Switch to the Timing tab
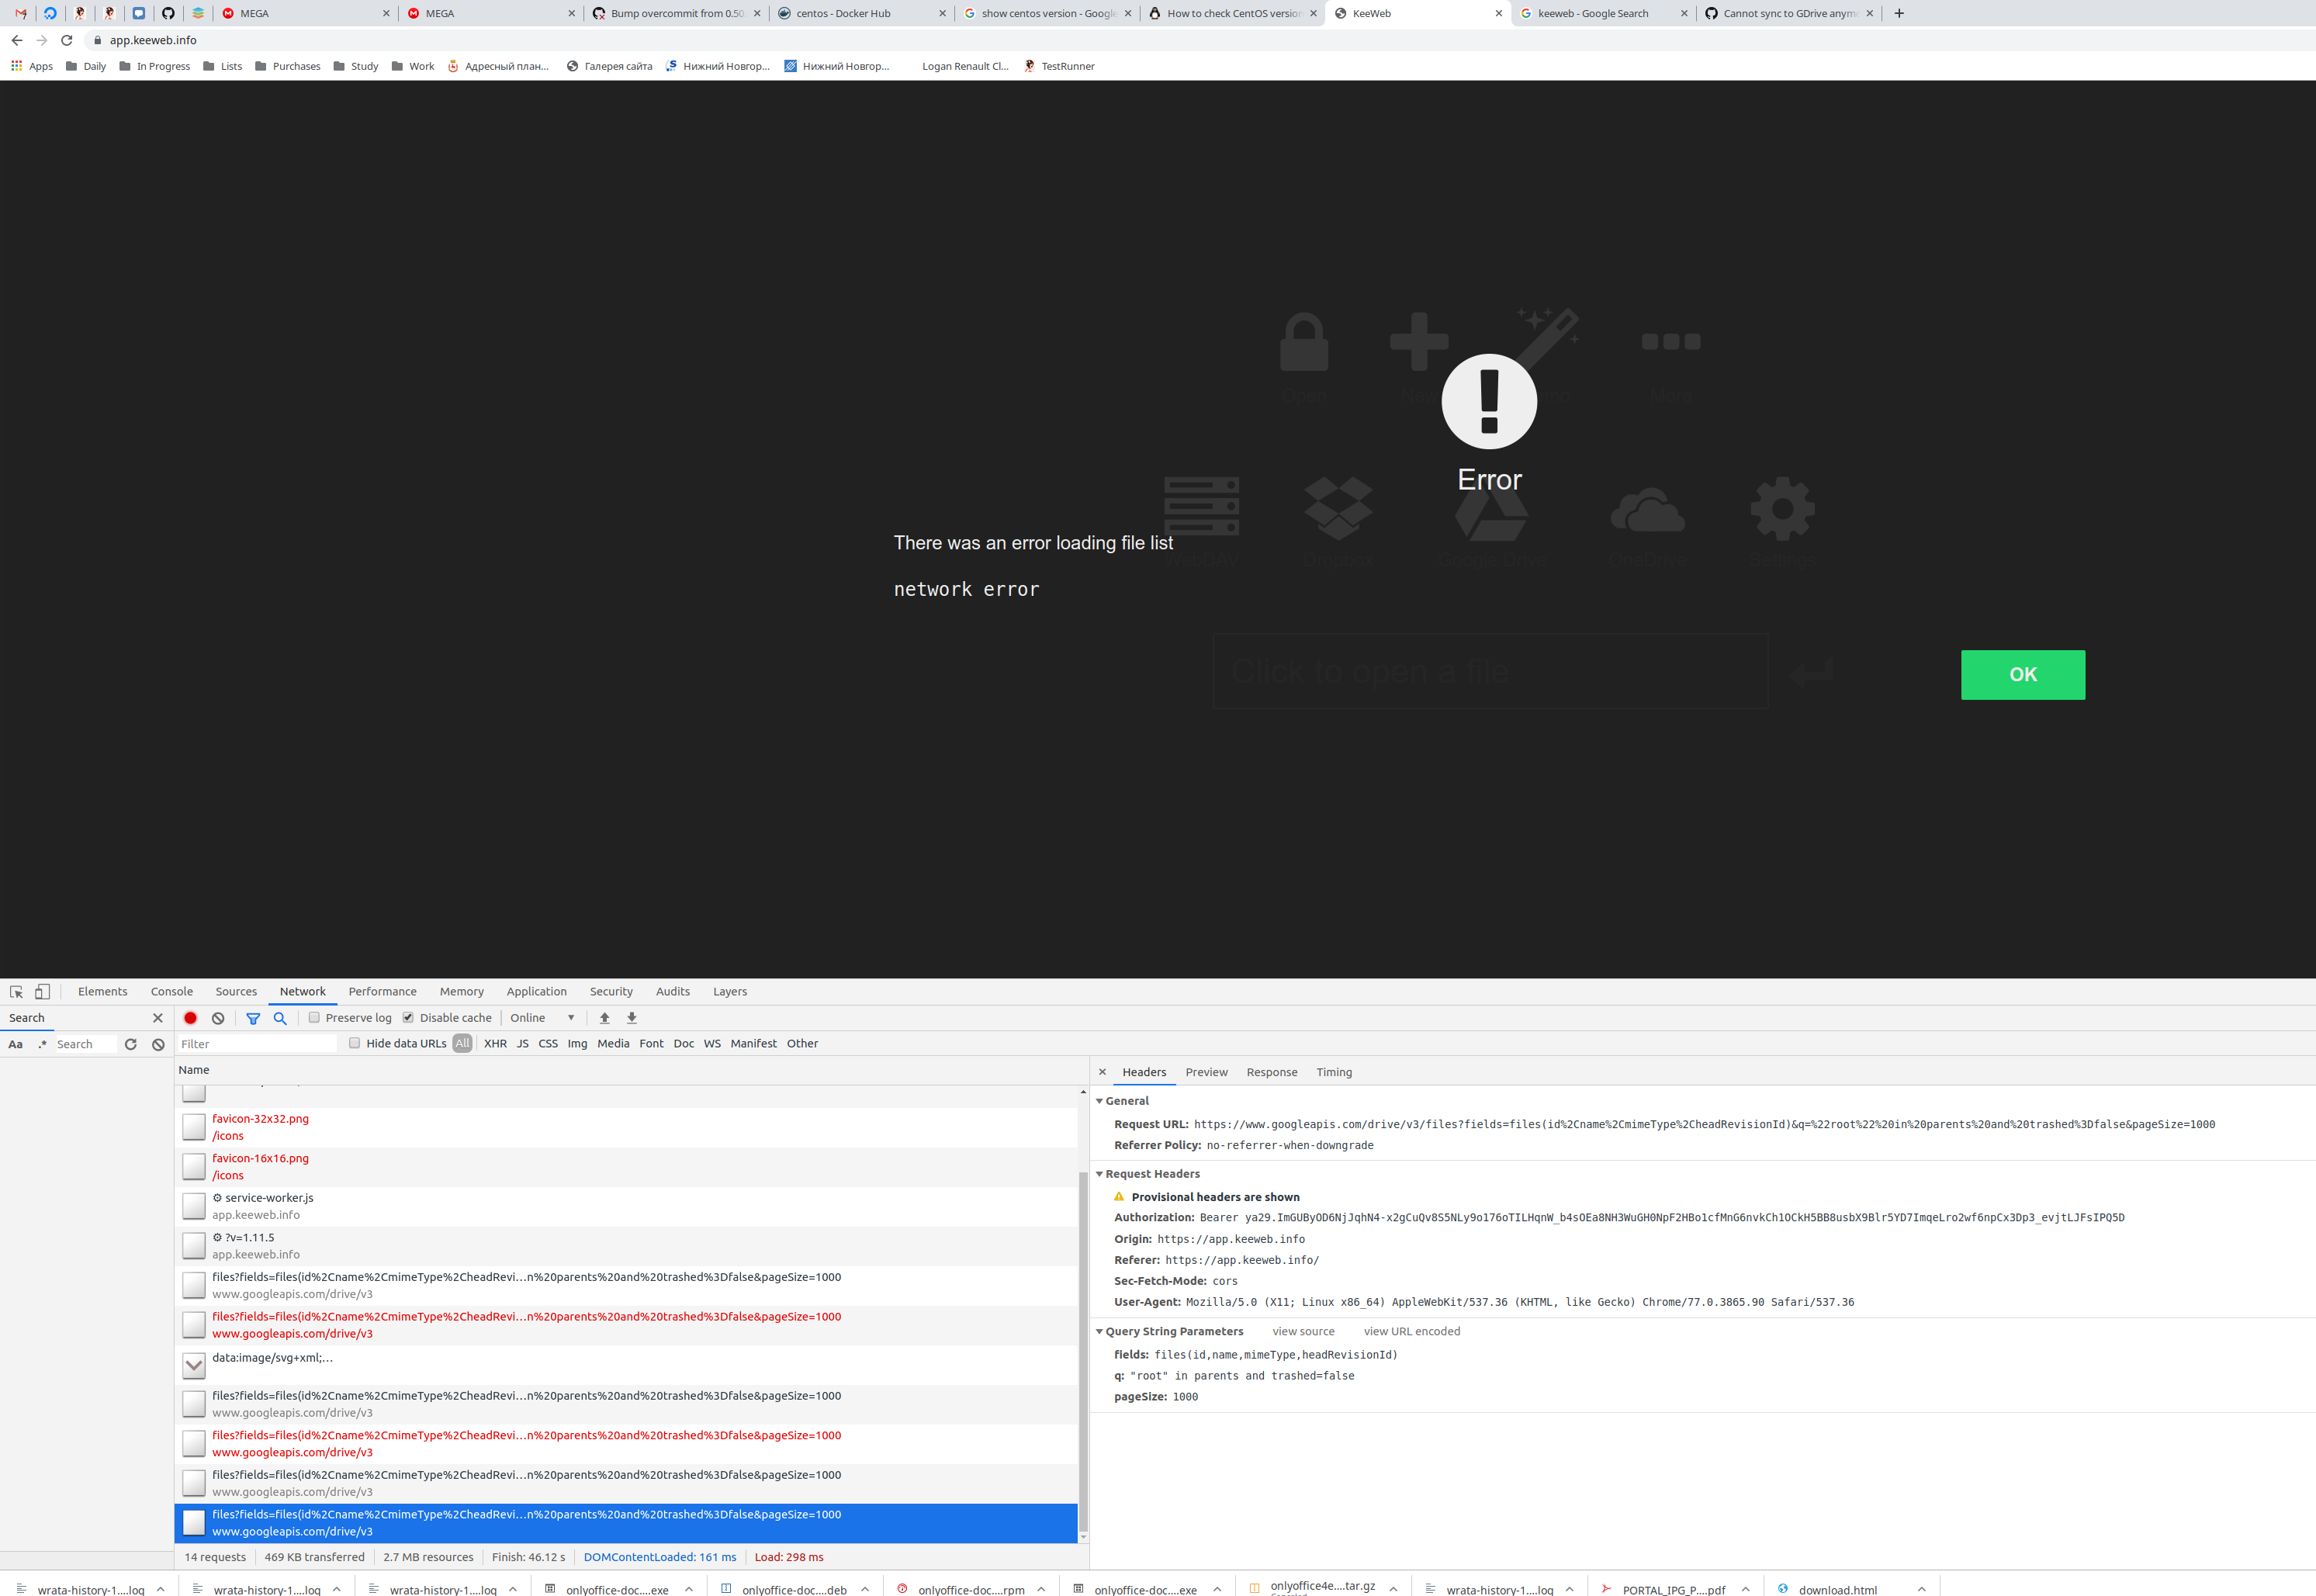 1334,1071
